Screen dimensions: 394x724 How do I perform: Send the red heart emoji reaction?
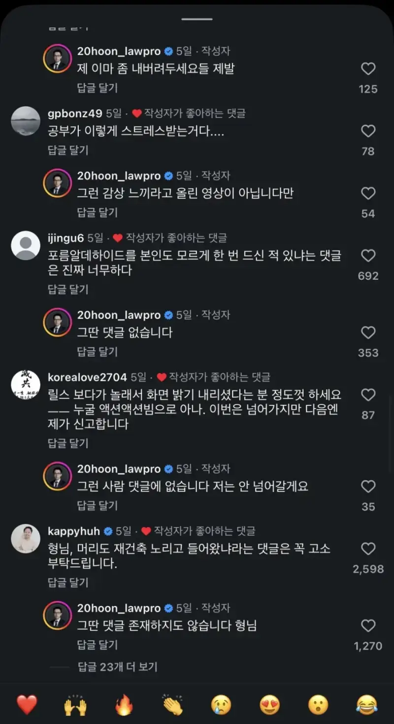(x=27, y=705)
